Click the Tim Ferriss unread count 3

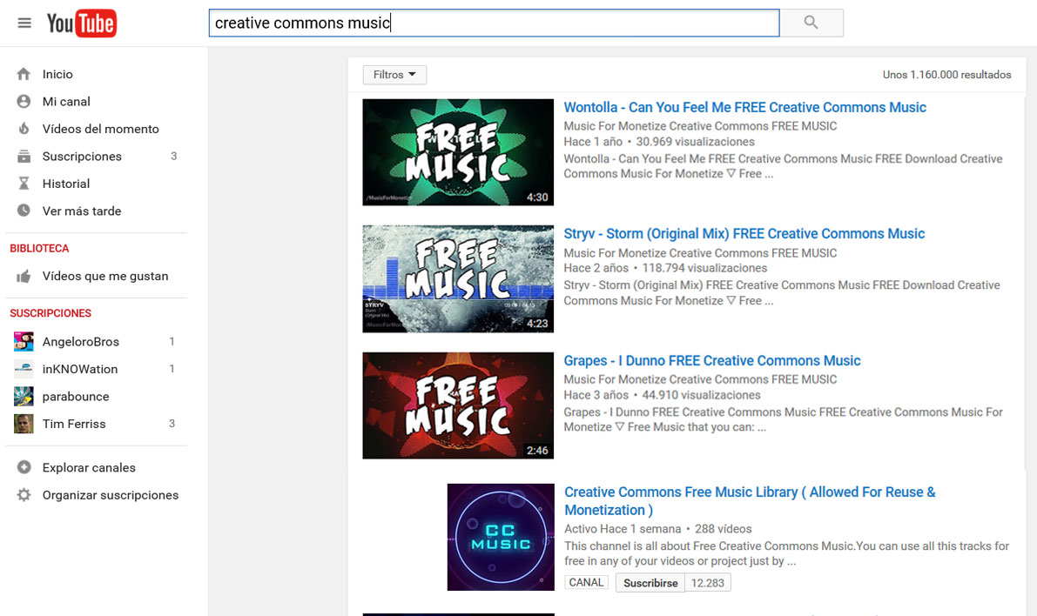[172, 424]
